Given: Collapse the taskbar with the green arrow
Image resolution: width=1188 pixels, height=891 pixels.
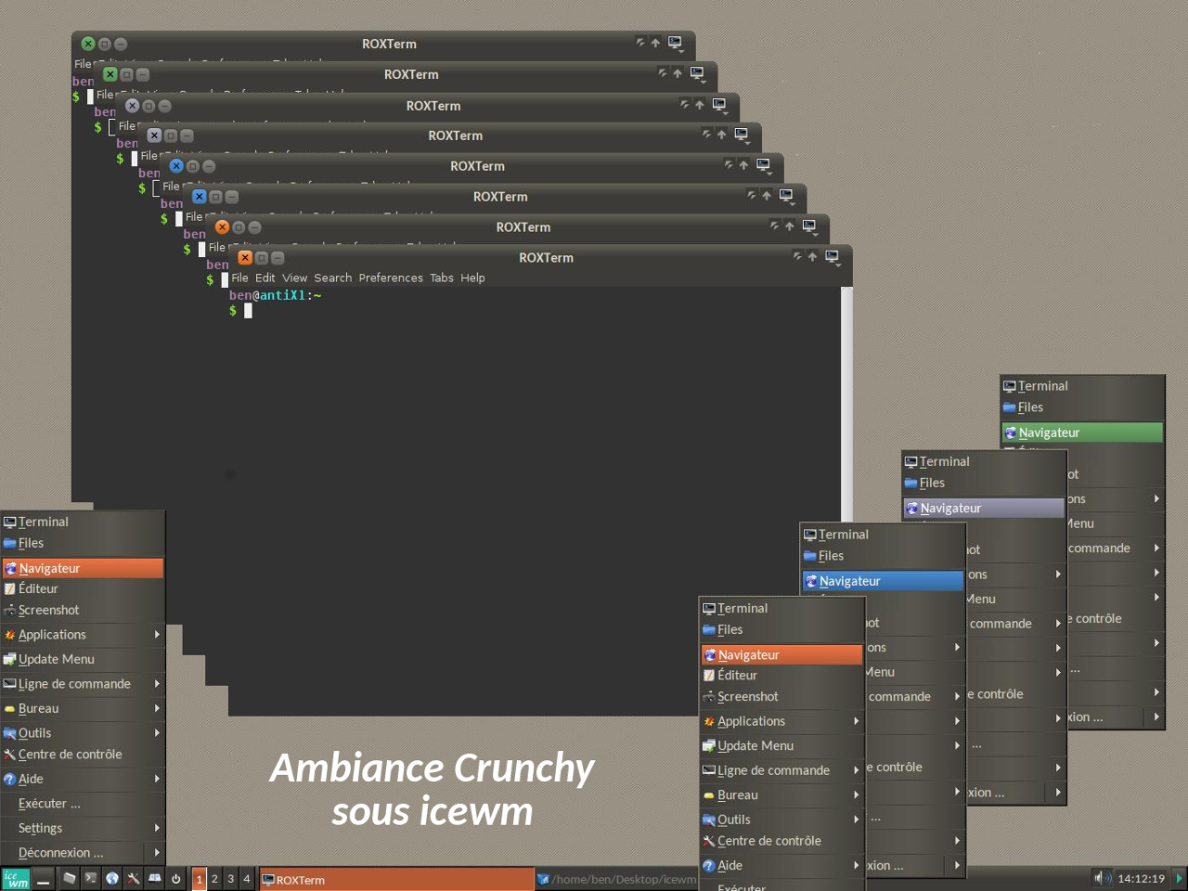Looking at the screenshot, I should pyautogui.click(x=1180, y=878).
